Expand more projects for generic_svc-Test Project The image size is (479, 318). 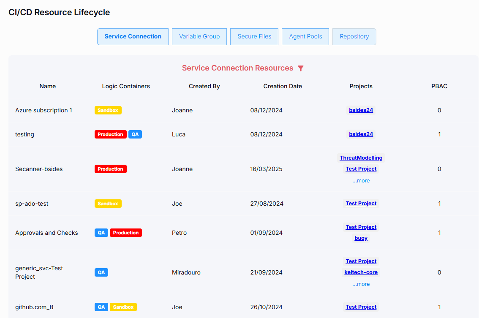coord(361,284)
